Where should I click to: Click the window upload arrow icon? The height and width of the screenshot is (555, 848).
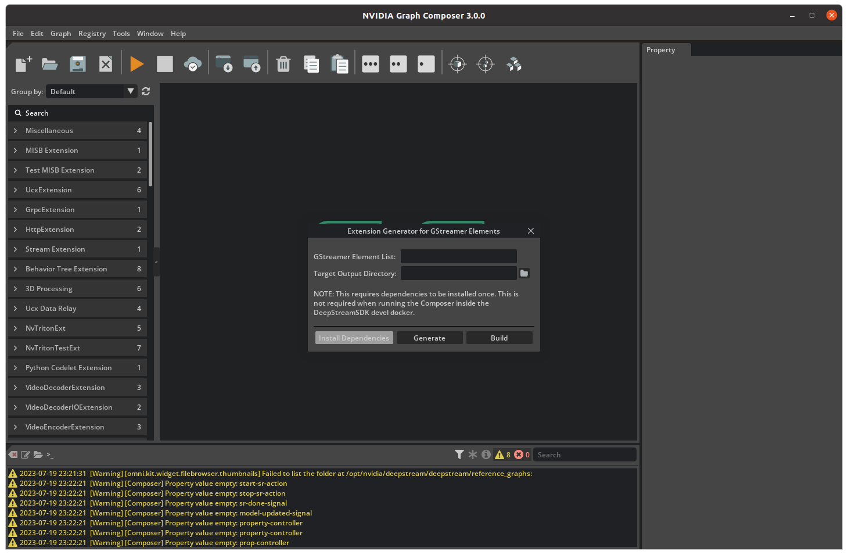tap(251, 64)
